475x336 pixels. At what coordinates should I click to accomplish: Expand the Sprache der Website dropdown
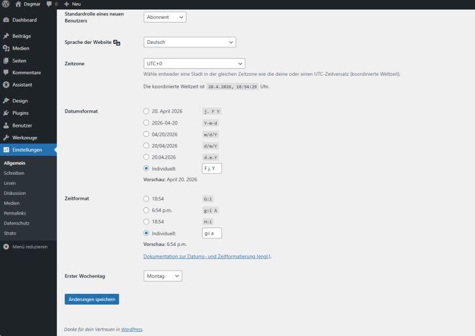189,42
